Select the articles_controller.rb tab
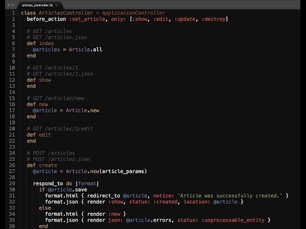Screen dimensions: 306x229 click(x=37, y=5)
